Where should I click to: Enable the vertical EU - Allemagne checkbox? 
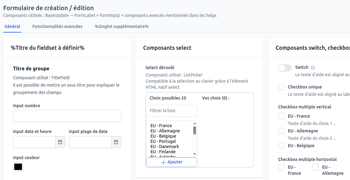pyautogui.click(x=281, y=131)
